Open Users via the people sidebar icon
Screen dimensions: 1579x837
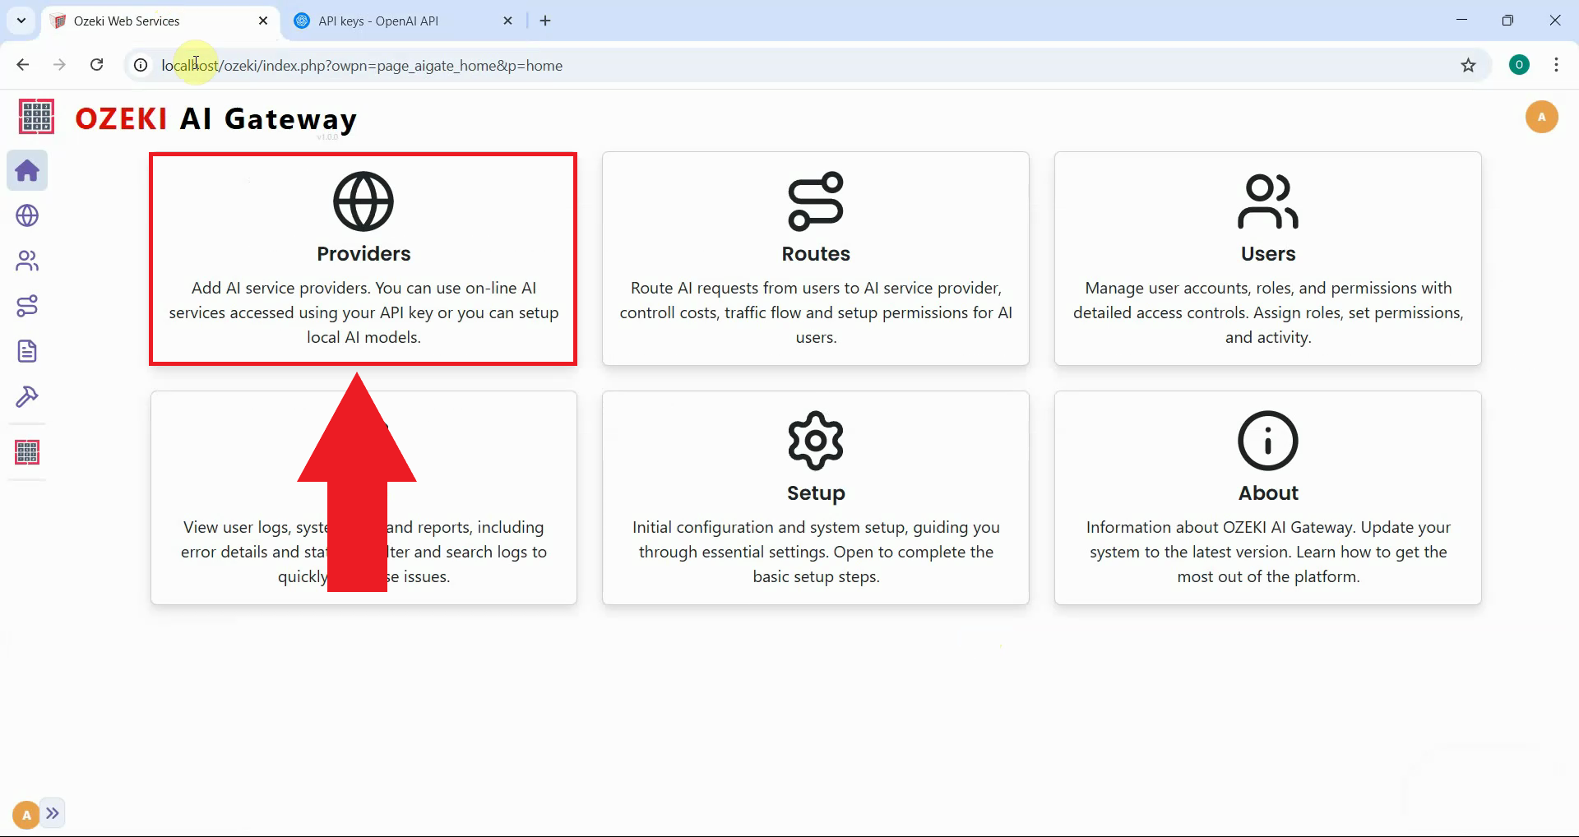coord(27,261)
